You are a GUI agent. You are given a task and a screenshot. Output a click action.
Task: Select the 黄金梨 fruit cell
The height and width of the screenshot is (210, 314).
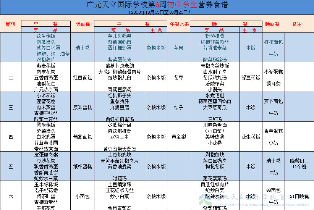point(179,137)
